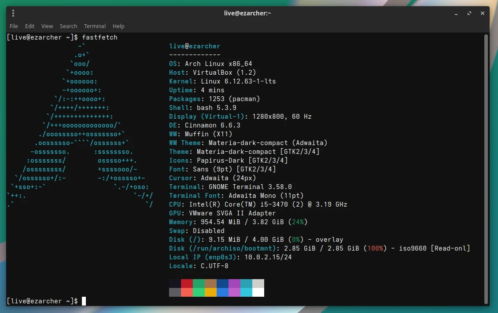This screenshot has width=498, height=313.
Task: Select the purple swatch in the top palette row
Action: pos(234,284)
